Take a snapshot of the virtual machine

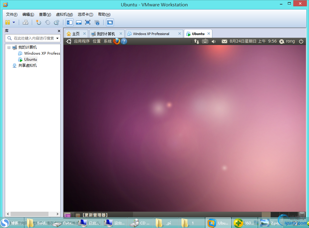(x=38, y=22)
